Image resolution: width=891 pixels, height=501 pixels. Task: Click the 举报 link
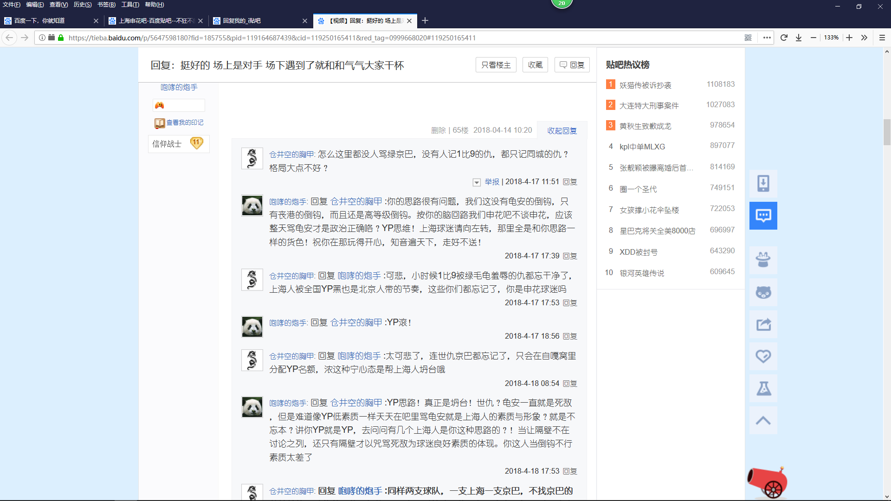[x=492, y=182]
